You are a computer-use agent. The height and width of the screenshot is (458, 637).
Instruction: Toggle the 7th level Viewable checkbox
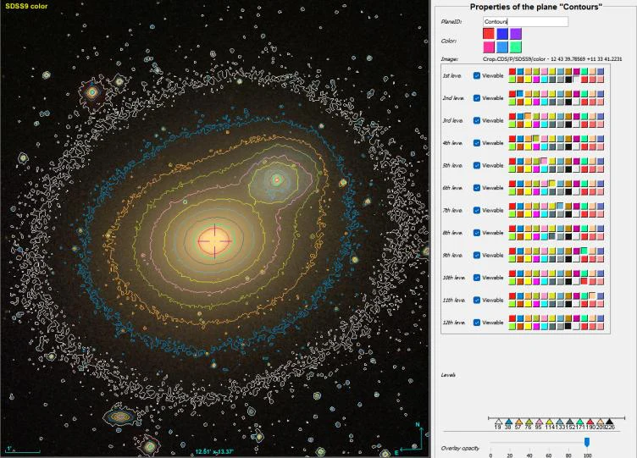pyautogui.click(x=477, y=210)
